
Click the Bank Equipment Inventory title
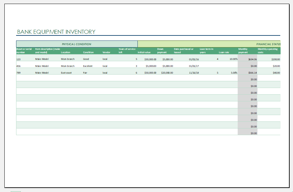tap(56, 32)
